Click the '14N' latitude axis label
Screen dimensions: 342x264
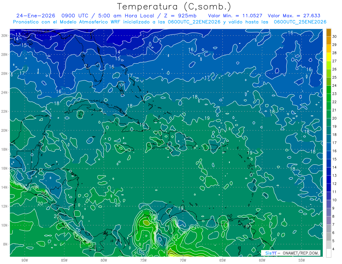pyautogui.click(x=4, y=187)
